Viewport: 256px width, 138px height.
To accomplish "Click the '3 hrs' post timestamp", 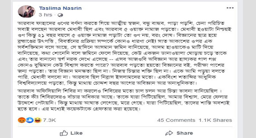I will point(45,15).
